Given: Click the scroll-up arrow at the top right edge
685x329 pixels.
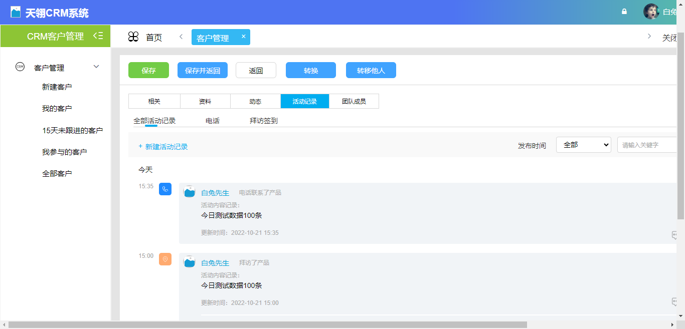Looking at the screenshot, I should [x=681, y=5].
